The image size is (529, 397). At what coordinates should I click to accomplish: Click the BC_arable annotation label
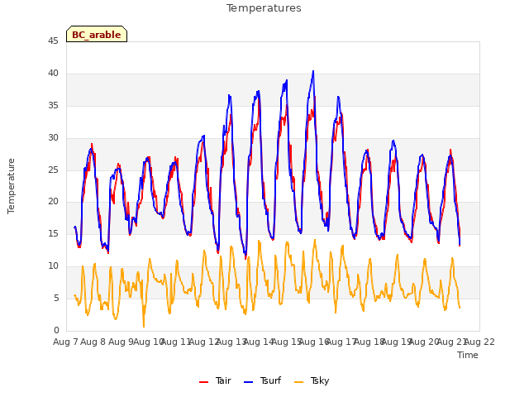(x=97, y=34)
